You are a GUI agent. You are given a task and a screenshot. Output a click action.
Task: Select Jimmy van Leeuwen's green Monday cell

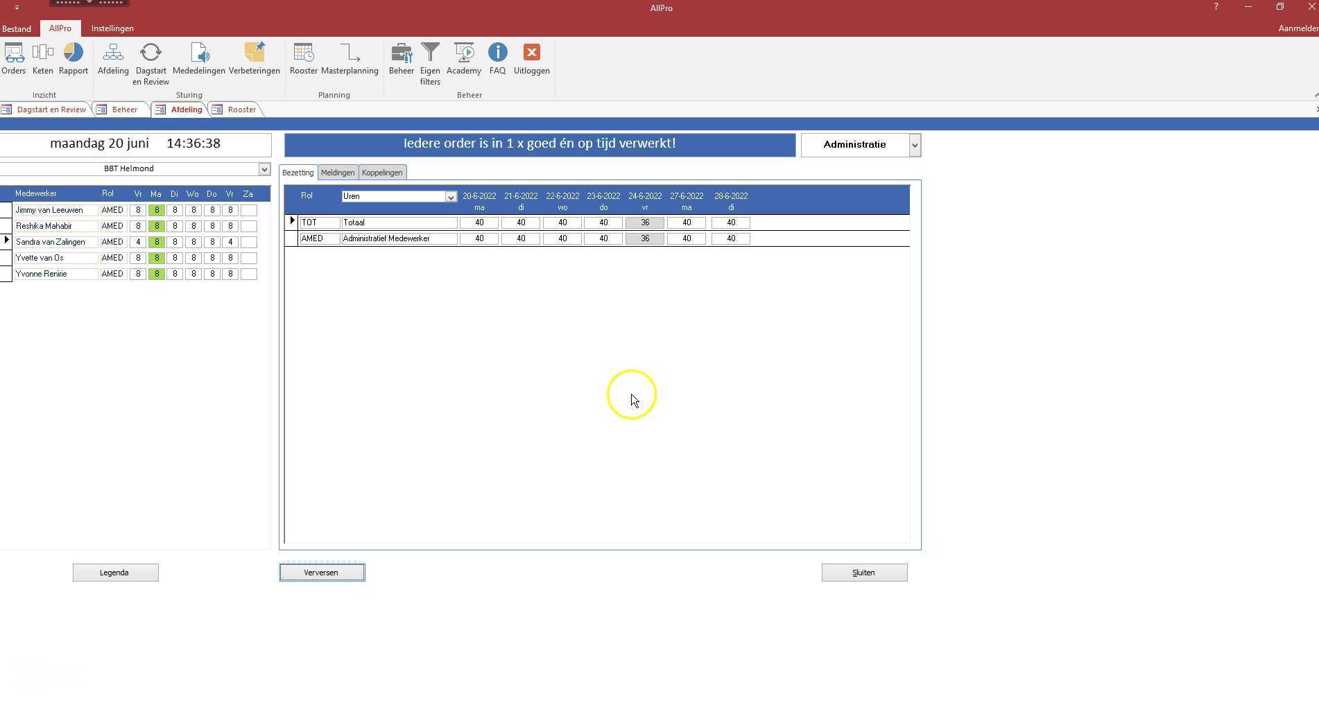pos(157,210)
